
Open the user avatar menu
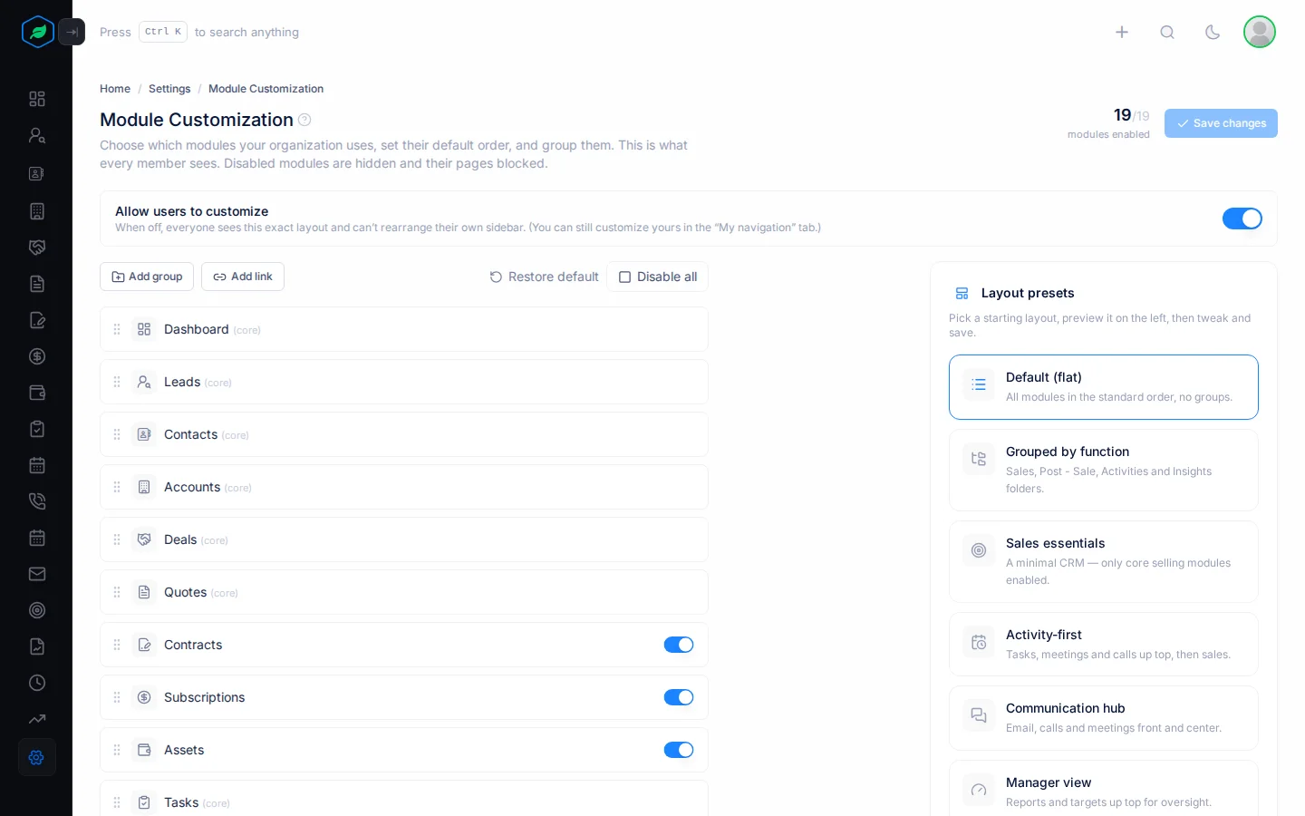point(1260,32)
